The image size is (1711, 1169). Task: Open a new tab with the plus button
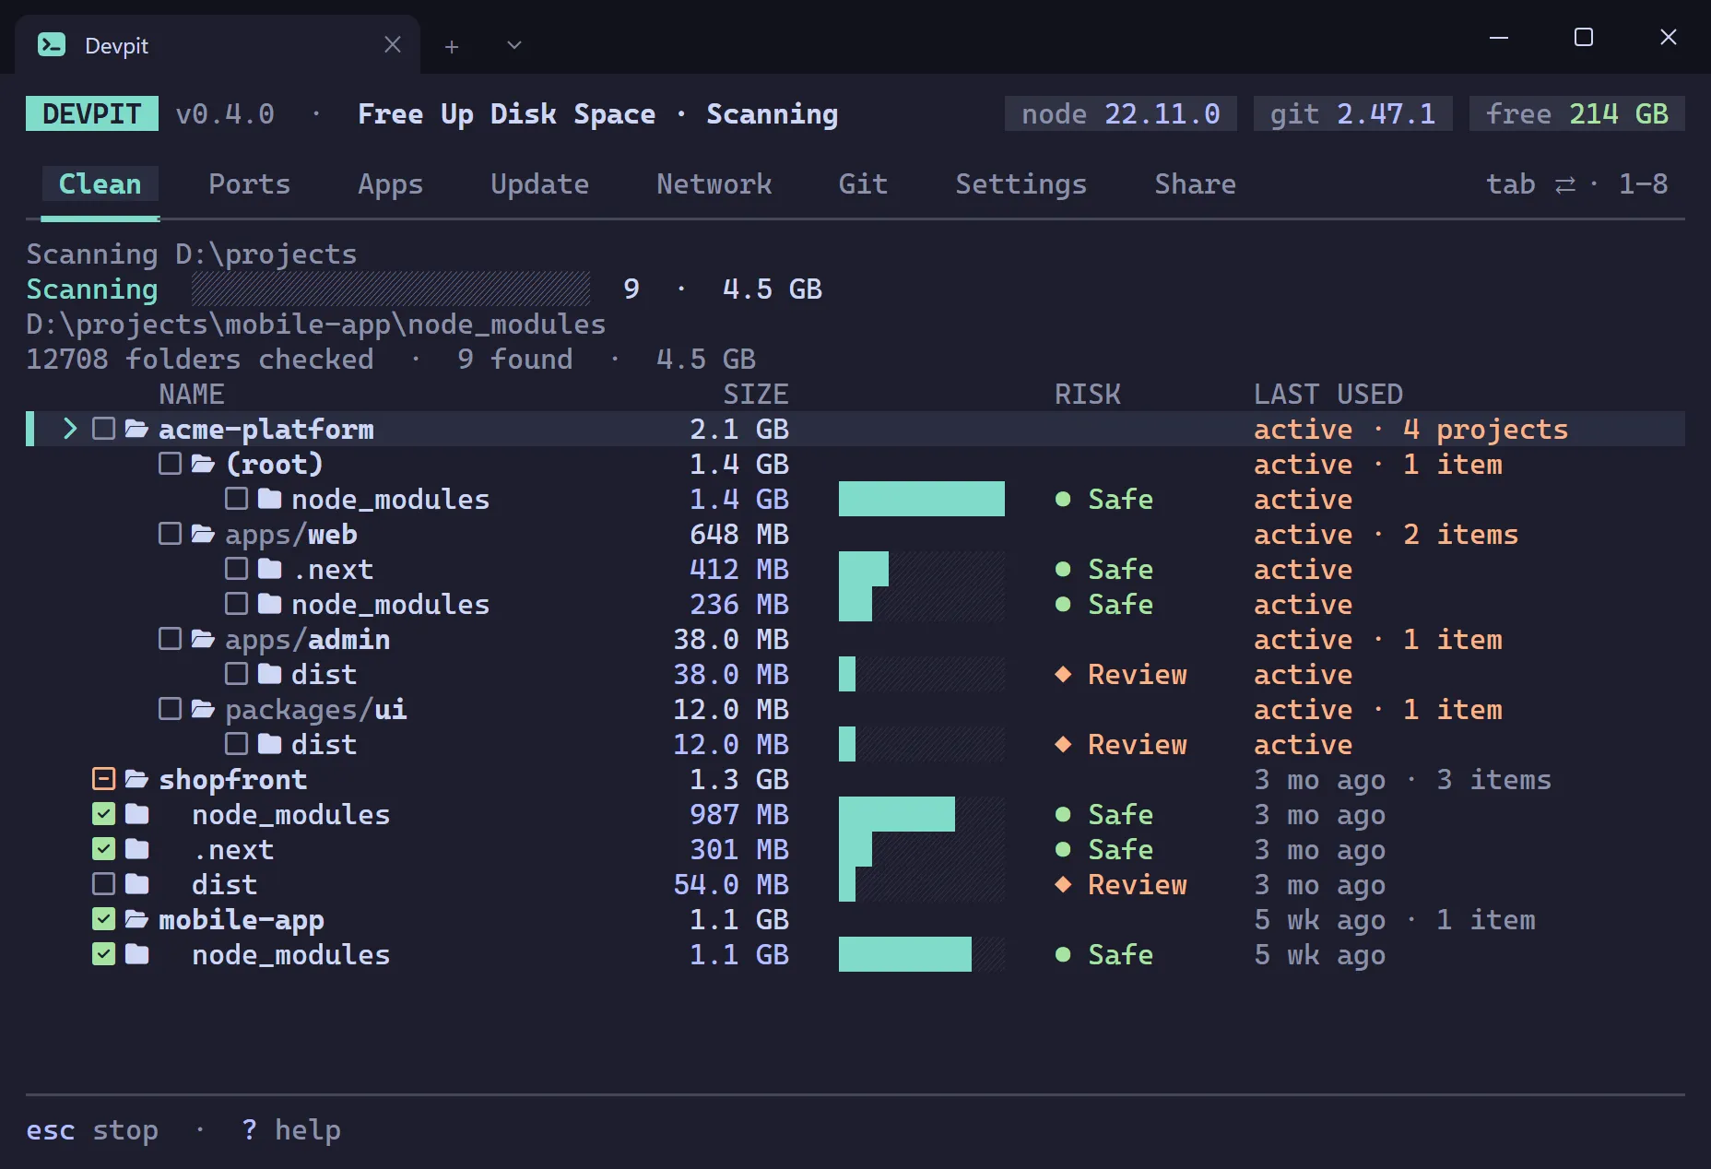[x=452, y=46]
